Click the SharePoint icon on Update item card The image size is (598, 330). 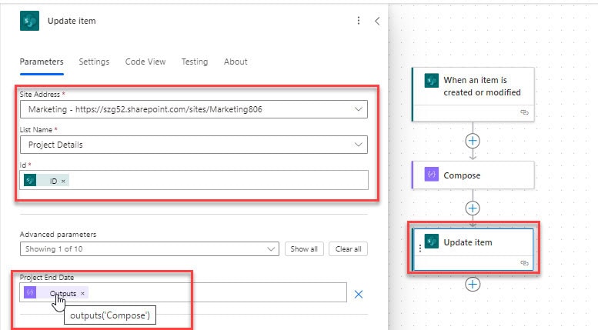click(x=431, y=242)
